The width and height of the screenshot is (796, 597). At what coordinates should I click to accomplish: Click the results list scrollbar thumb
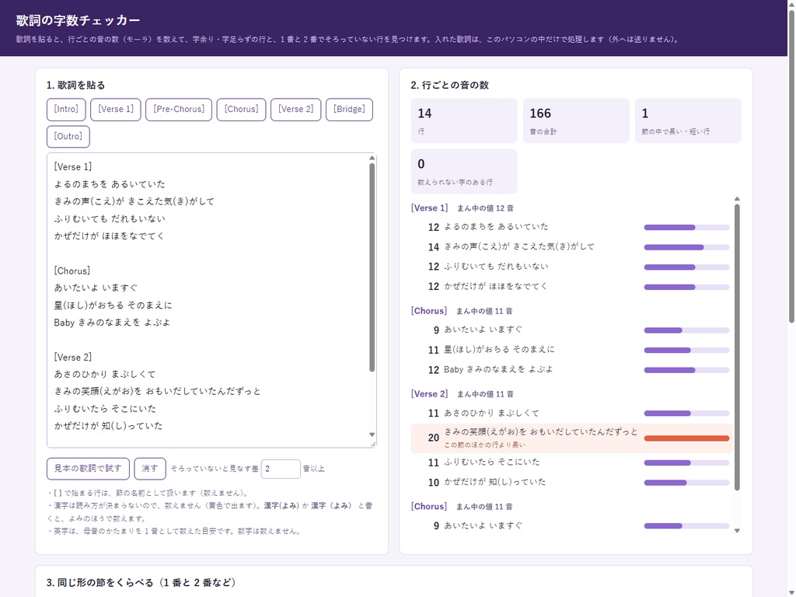737,347
